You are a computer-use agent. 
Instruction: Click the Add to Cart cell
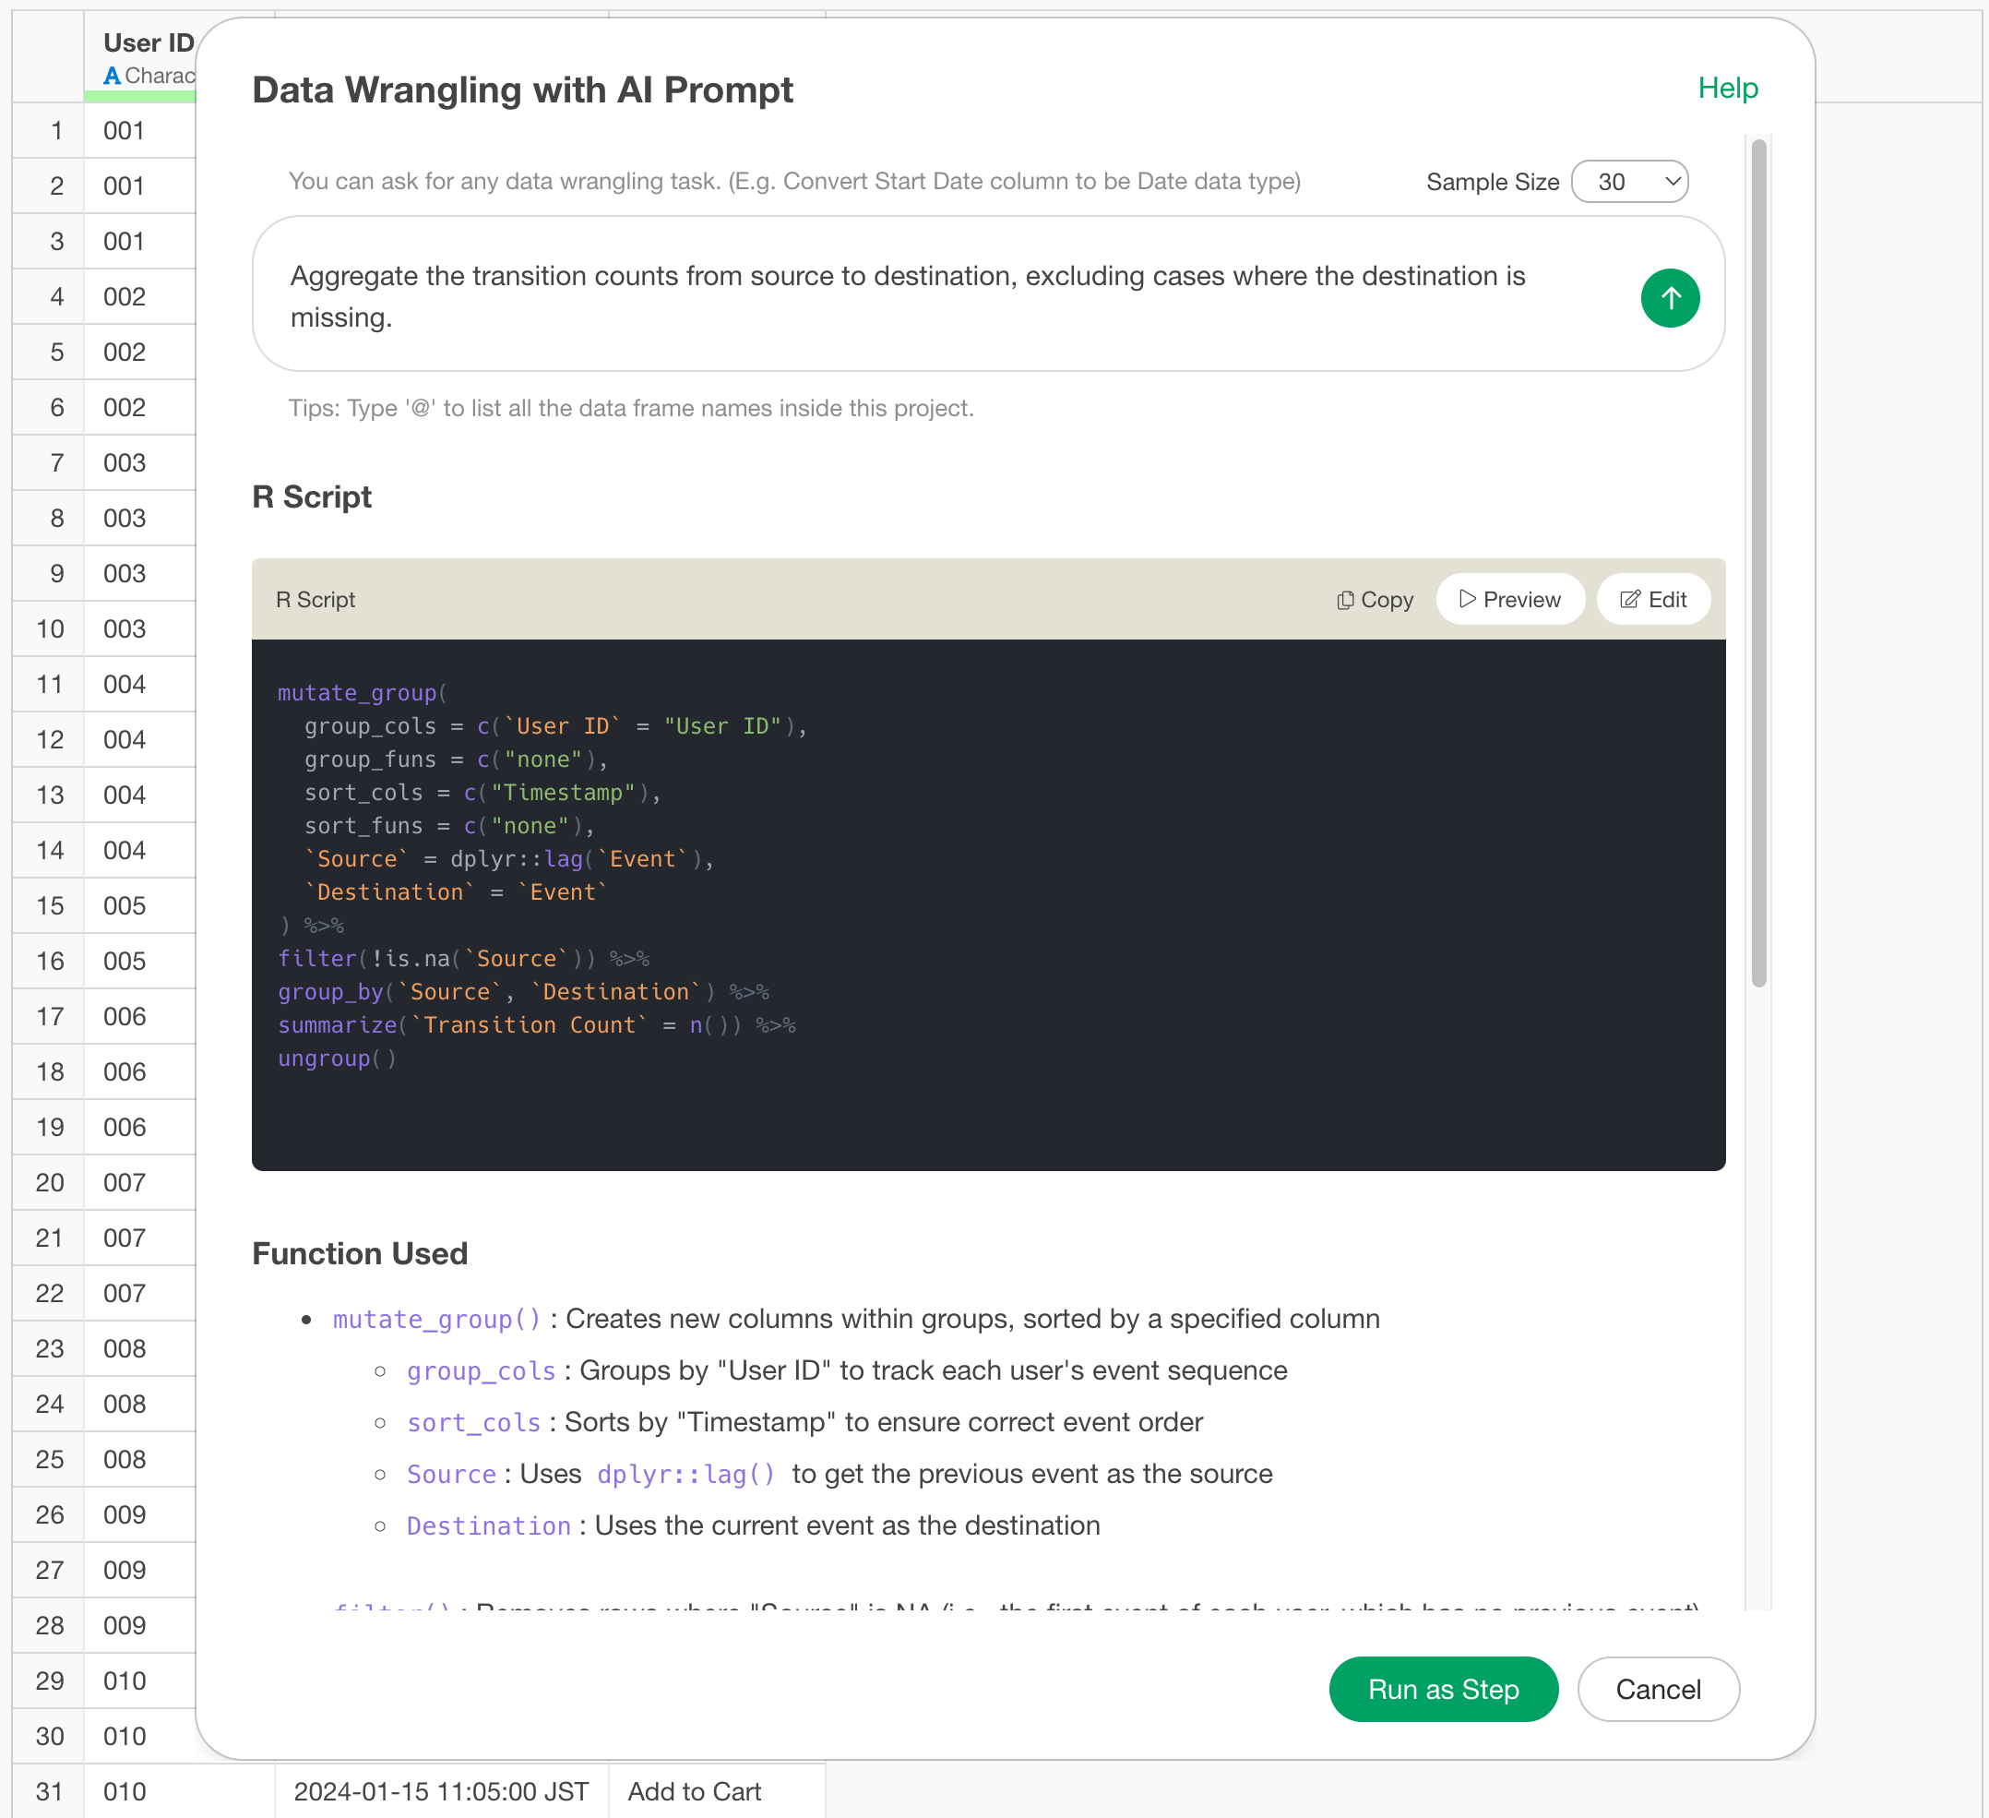tap(695, 1791)
